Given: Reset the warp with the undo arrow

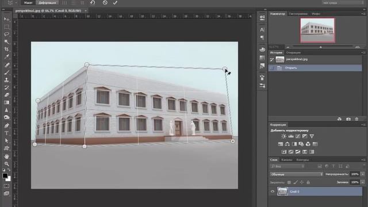Looking at the screenshot, I should (93, 2).
